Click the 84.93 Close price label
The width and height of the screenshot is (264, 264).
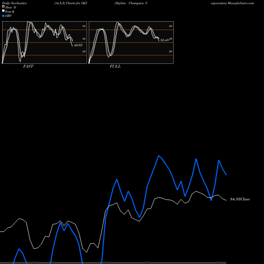pos(240,199)
